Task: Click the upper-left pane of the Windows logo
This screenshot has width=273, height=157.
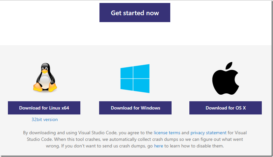Action: (126, 73)
